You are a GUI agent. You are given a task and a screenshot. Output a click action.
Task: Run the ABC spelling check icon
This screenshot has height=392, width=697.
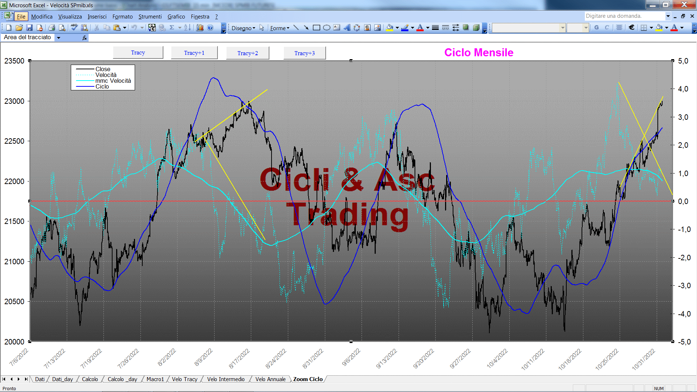(x=74, y=28)
